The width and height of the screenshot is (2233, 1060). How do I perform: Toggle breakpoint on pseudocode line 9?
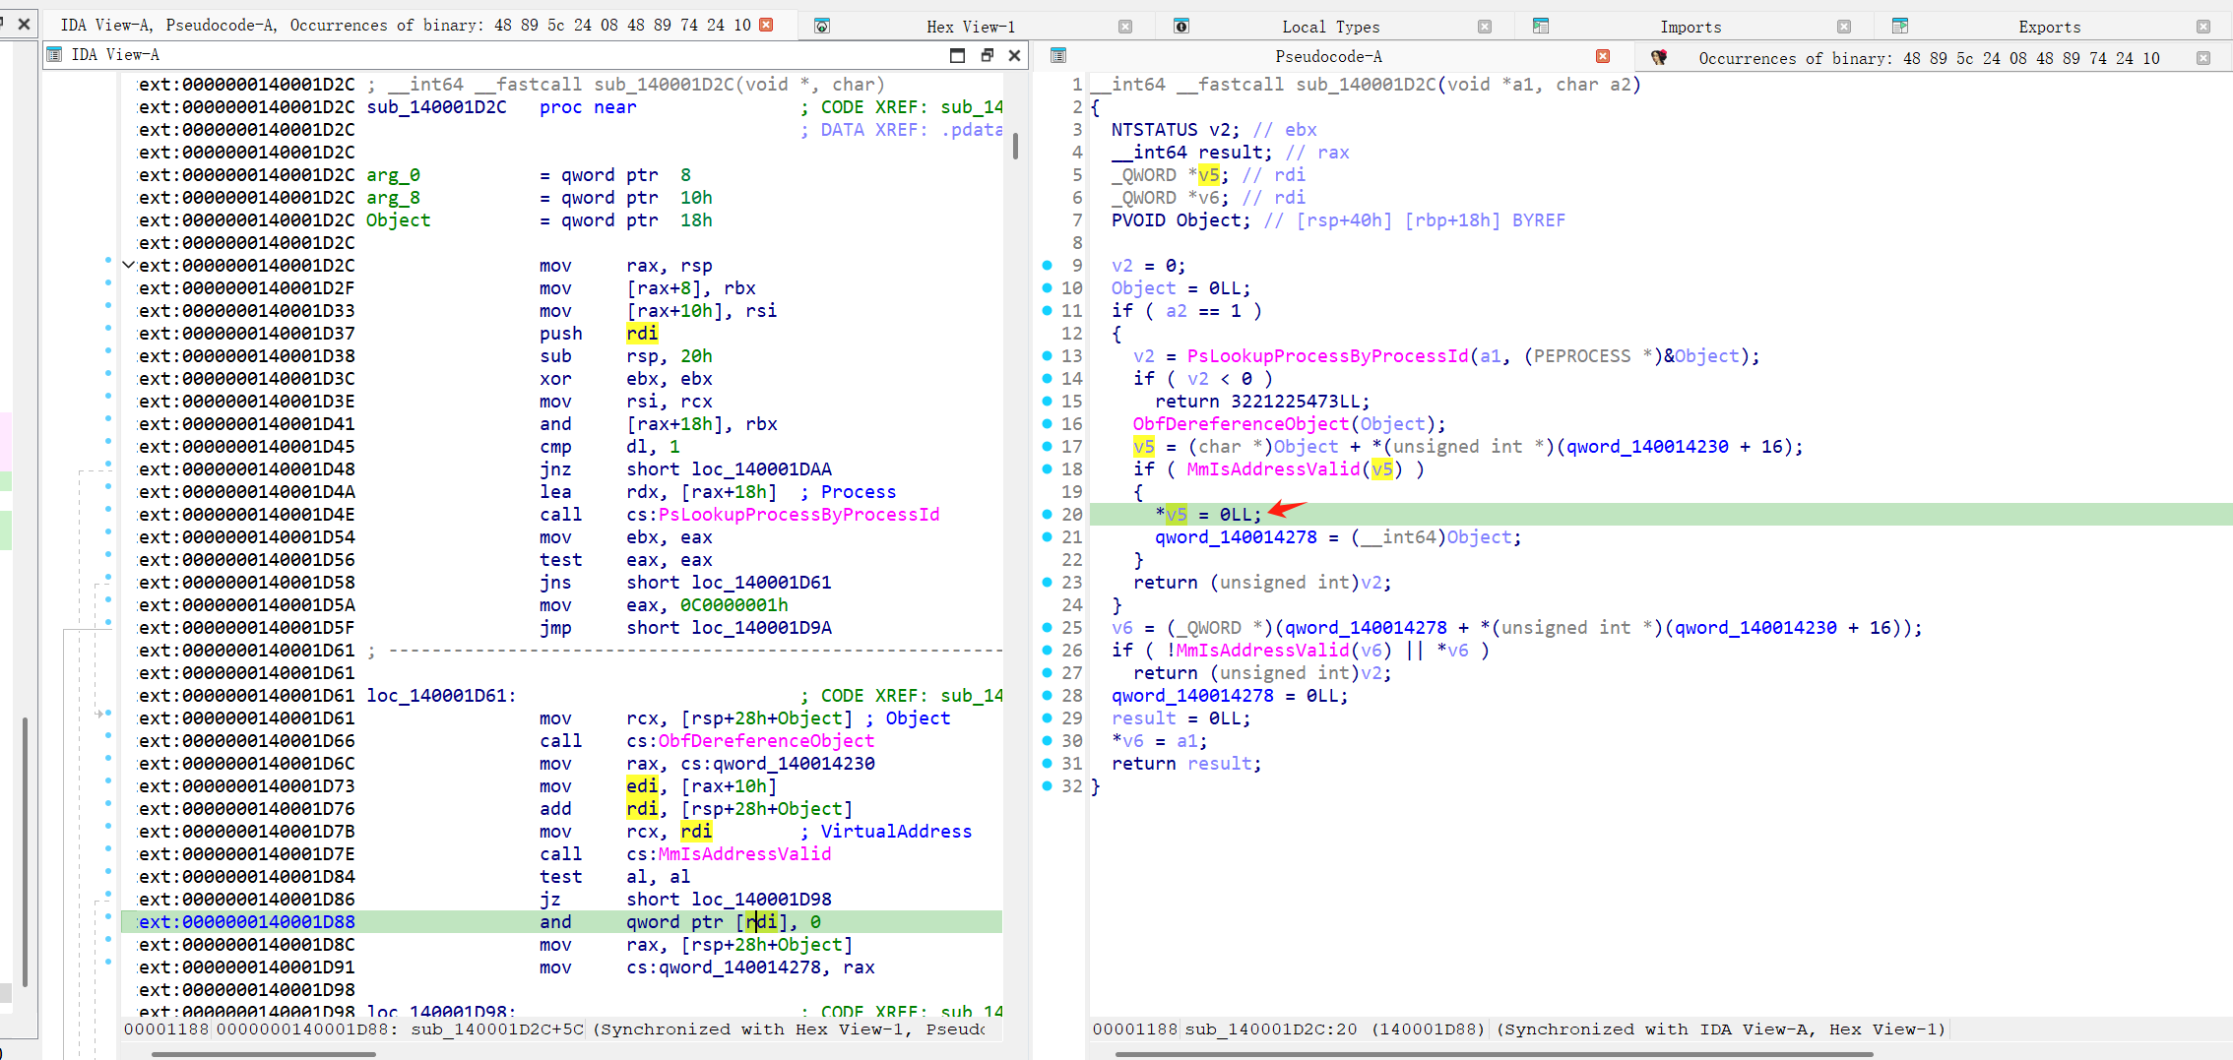1047,265
